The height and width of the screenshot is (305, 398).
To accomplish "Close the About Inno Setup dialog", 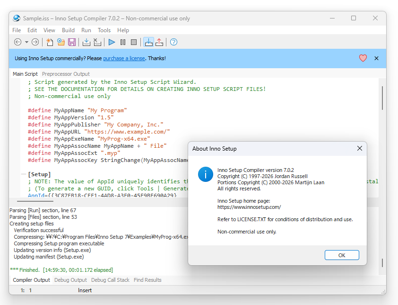I will tap(359, 148).
